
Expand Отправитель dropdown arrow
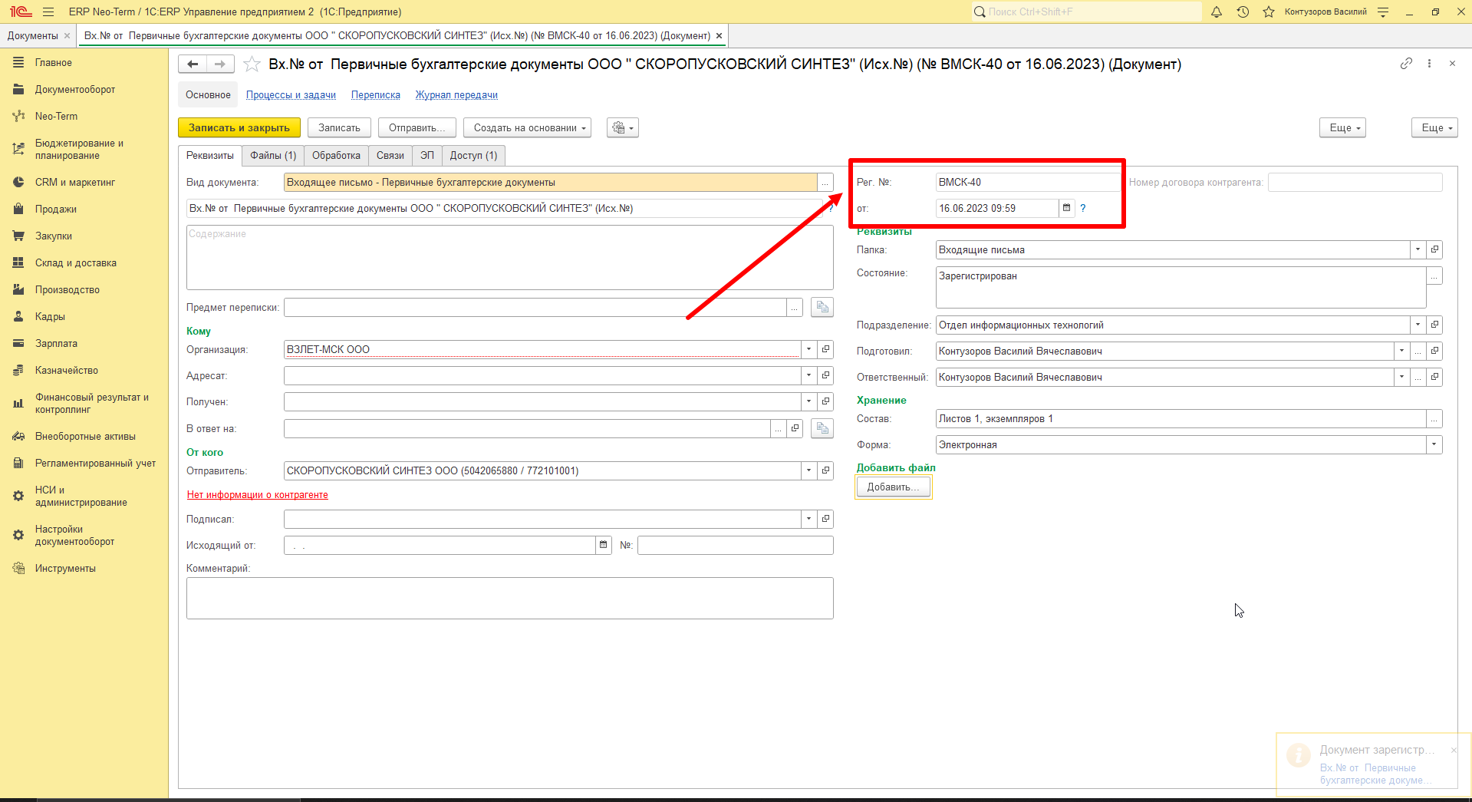(808, 470)
